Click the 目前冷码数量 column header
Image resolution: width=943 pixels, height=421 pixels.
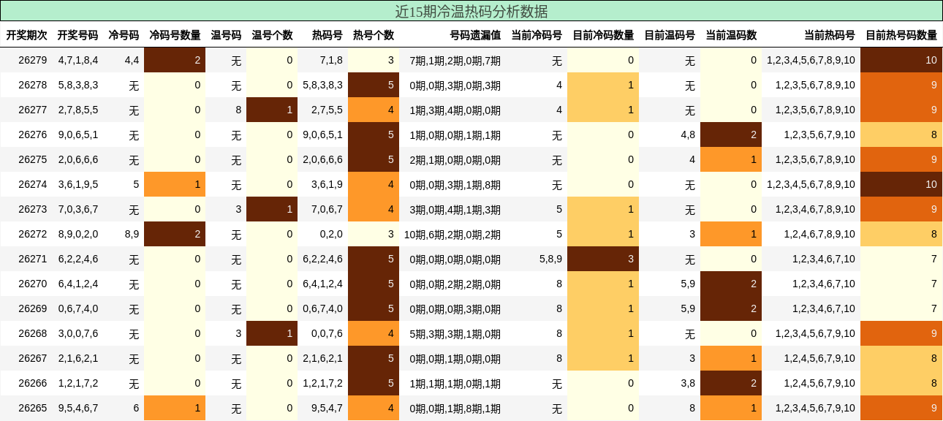(603, 35)
